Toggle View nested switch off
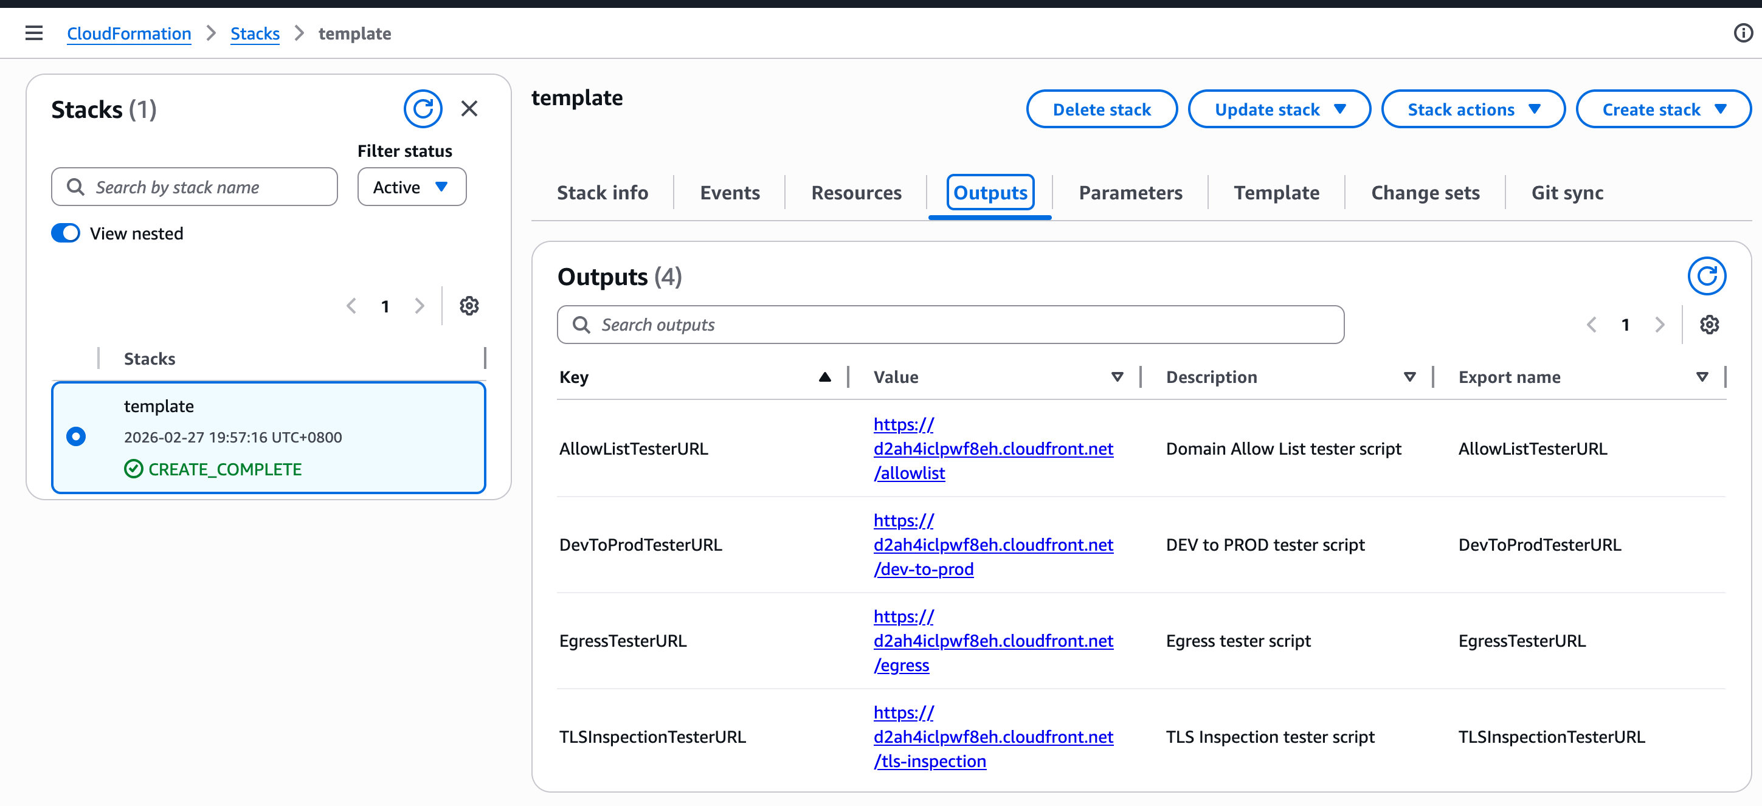The height and width of the screenshot is (806, 1762). click(66, 233)
